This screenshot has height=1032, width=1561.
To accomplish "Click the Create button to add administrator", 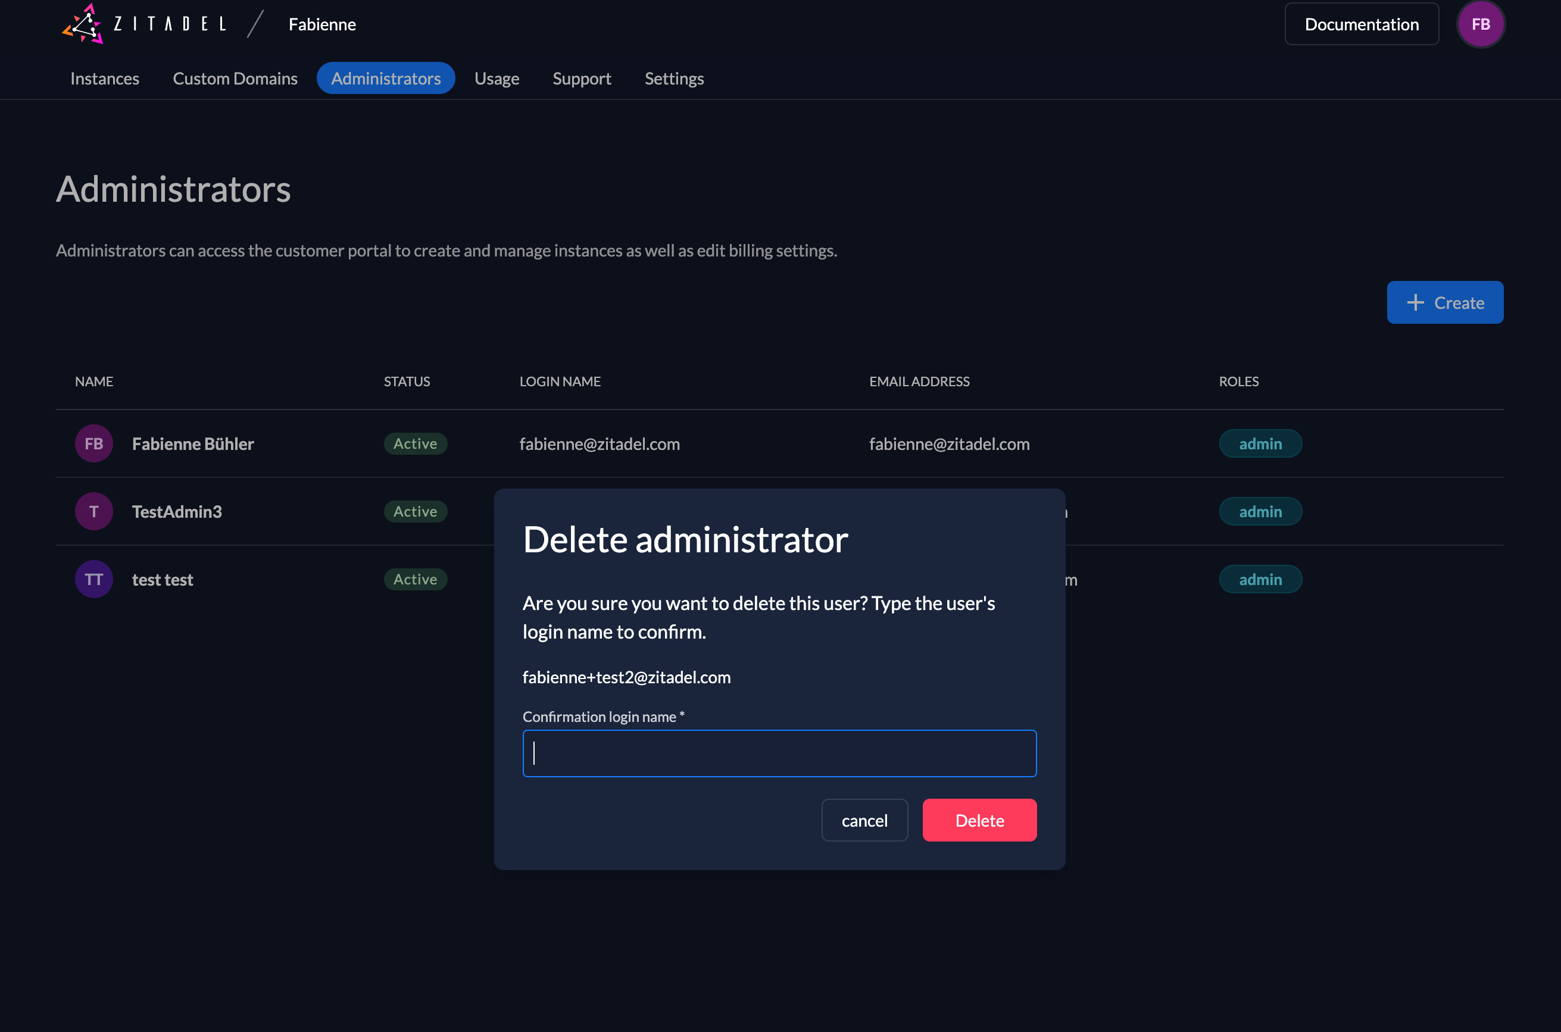I will (x=1446, y=302).
